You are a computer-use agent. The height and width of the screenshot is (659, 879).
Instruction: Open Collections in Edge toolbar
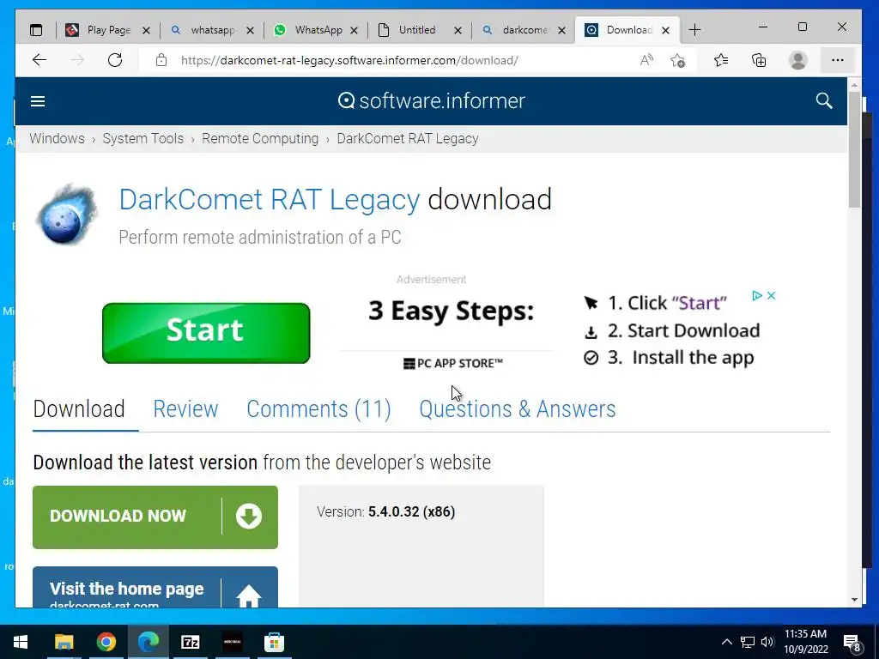coord(759,60)
